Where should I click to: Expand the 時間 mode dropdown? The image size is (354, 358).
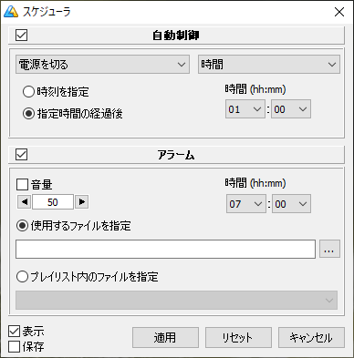pyautogui.click(x=269, y=65)
